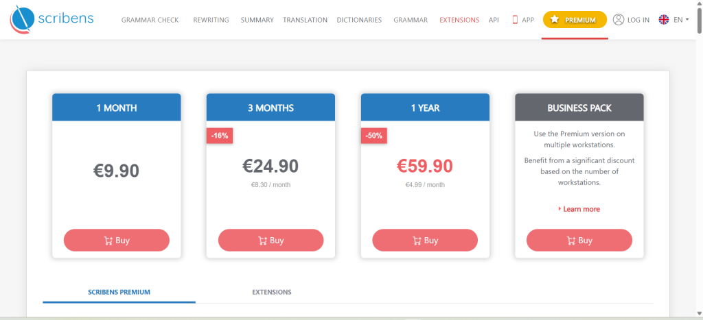703x320 pixels.
Task: Click the €24.90 price
Action: coord(270,166)
